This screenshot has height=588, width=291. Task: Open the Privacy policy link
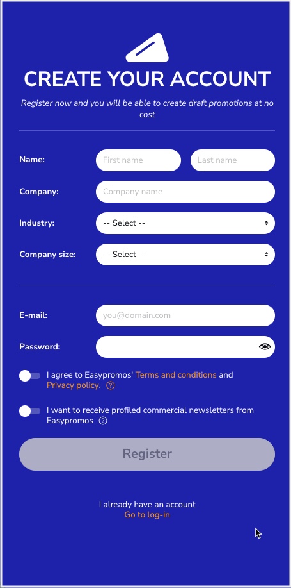point(73,385)
